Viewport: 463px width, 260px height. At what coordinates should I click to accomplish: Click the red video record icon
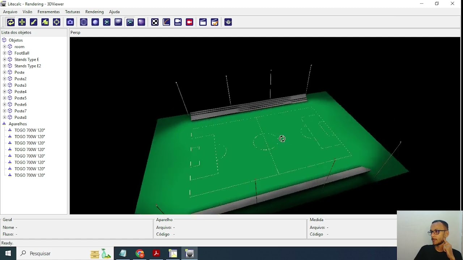190,22
